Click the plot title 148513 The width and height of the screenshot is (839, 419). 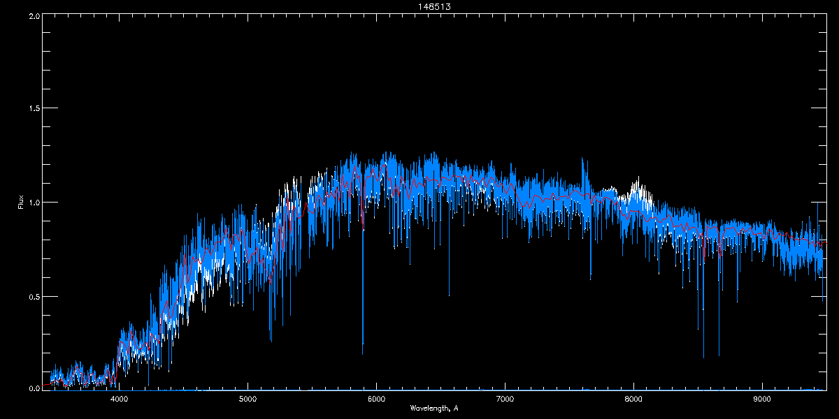(419, 6)
